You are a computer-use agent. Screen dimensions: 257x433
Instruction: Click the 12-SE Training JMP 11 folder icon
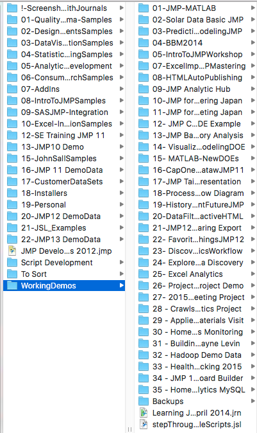[x=12, y=135]
